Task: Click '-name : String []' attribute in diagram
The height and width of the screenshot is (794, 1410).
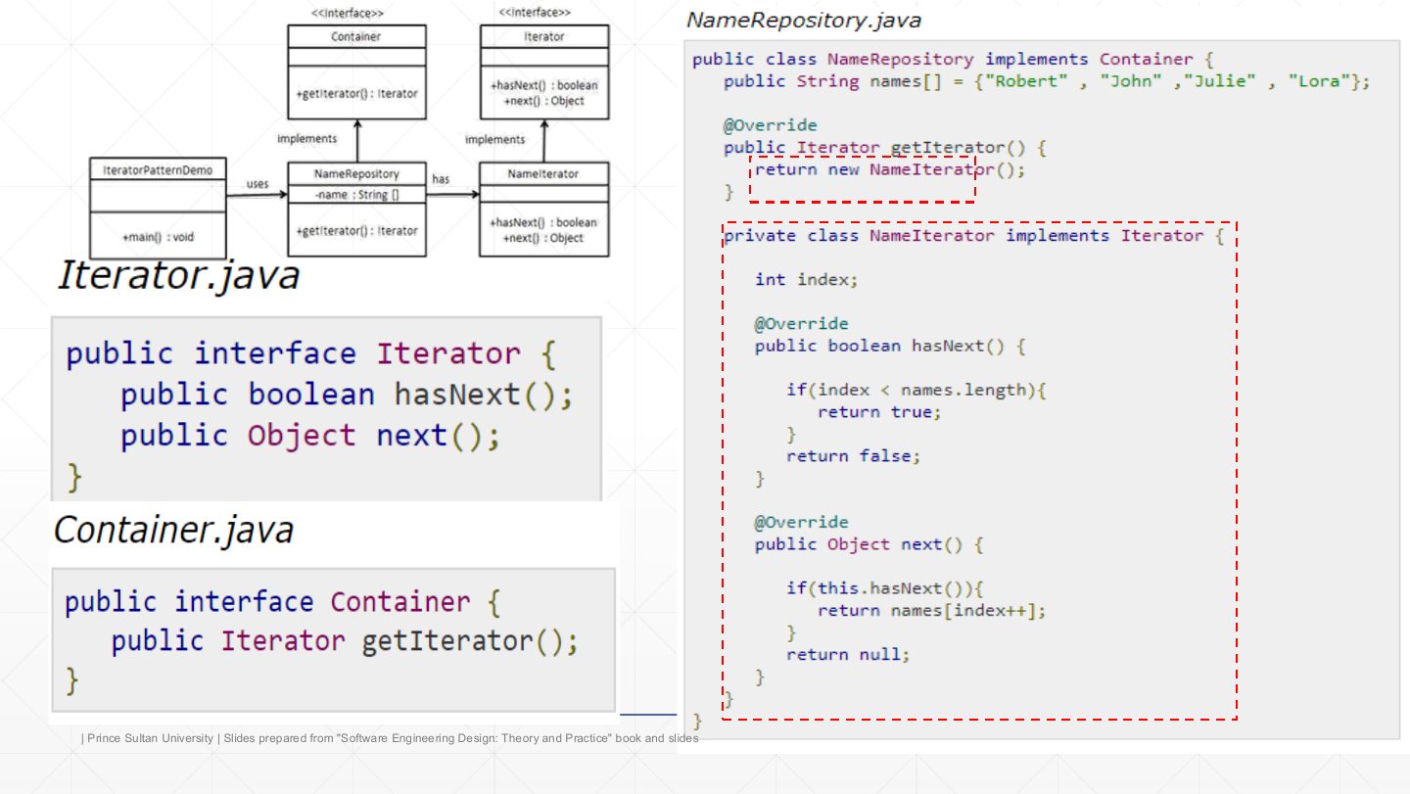Action: click(x=356, y=195)
